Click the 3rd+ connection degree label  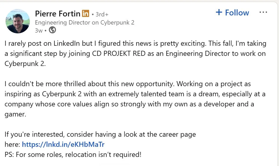[102, 14]
